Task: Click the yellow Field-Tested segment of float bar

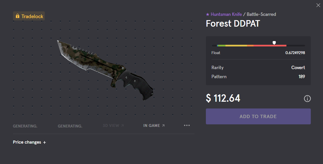Action: (236, 46)
